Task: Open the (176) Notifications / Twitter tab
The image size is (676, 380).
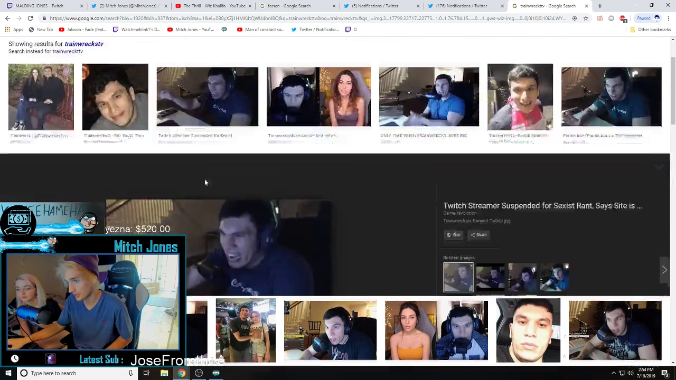Action: click(x=465, y=6)
